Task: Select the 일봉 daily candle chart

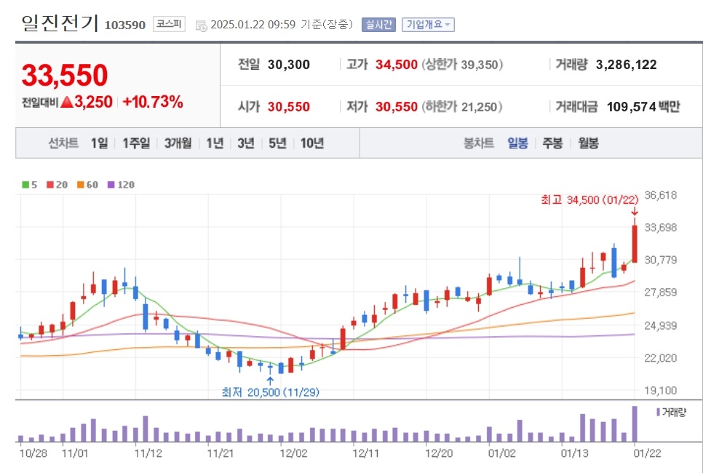Action: point(517,143)
